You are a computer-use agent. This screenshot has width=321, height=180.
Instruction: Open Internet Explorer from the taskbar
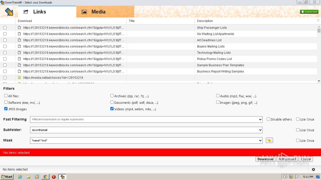click(x=20, y=177)
